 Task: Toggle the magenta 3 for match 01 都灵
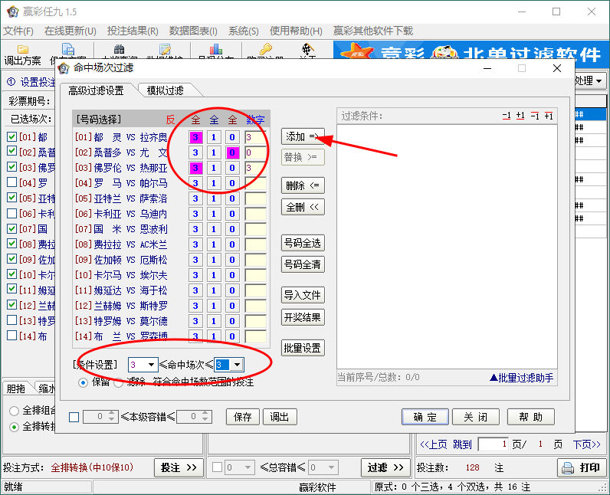click(x=195, y=137)
